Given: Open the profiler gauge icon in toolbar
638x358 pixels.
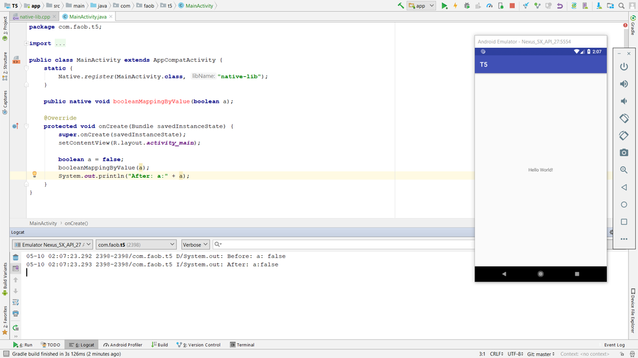Looking at the screenshot, I should (490, 6).
